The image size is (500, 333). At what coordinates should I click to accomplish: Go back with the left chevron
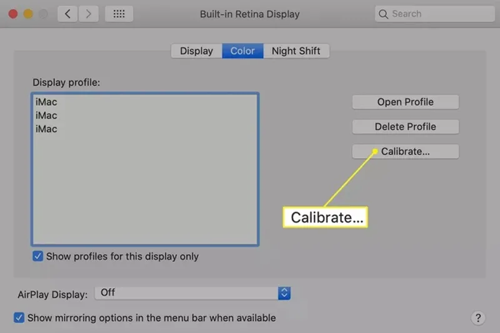[x=67, y=14]
